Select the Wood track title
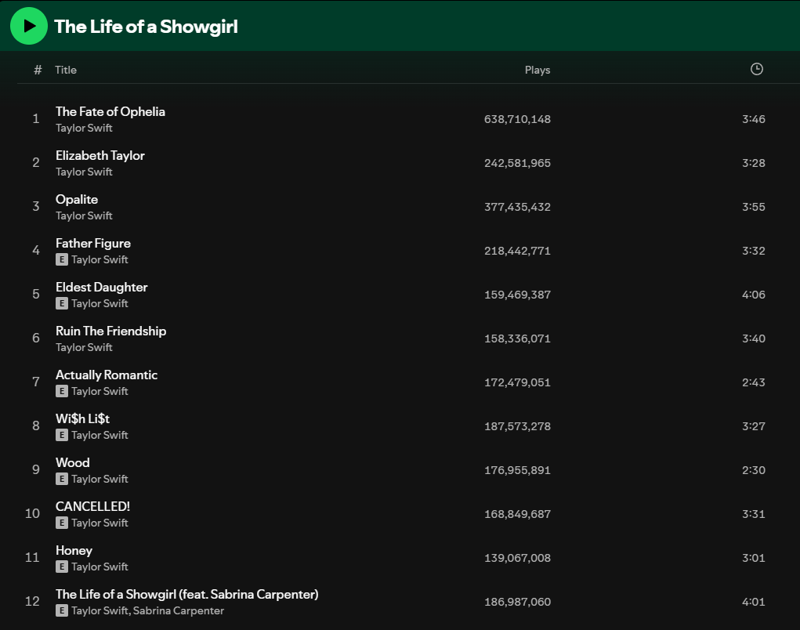 point(72,462)
